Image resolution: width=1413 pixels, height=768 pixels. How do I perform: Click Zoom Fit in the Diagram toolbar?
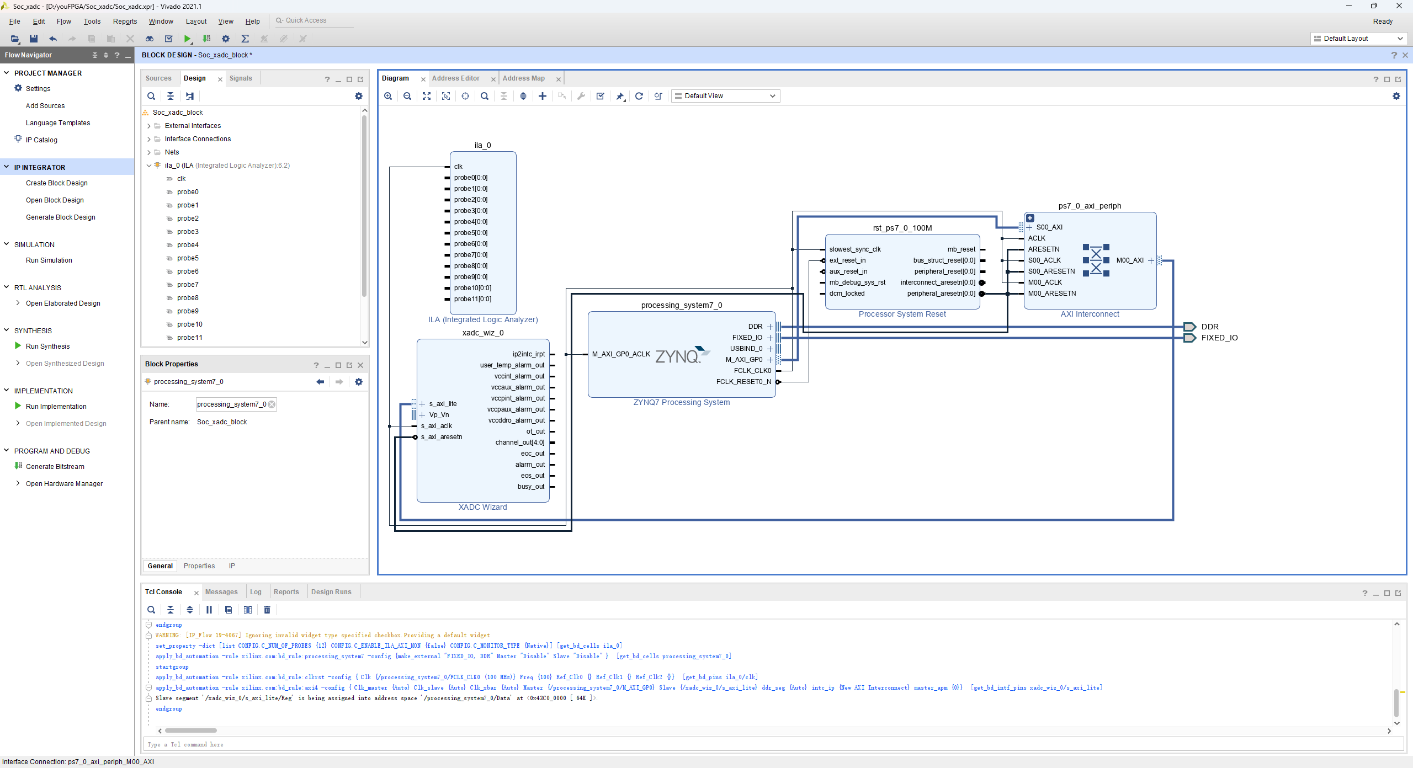click(427, 96)
